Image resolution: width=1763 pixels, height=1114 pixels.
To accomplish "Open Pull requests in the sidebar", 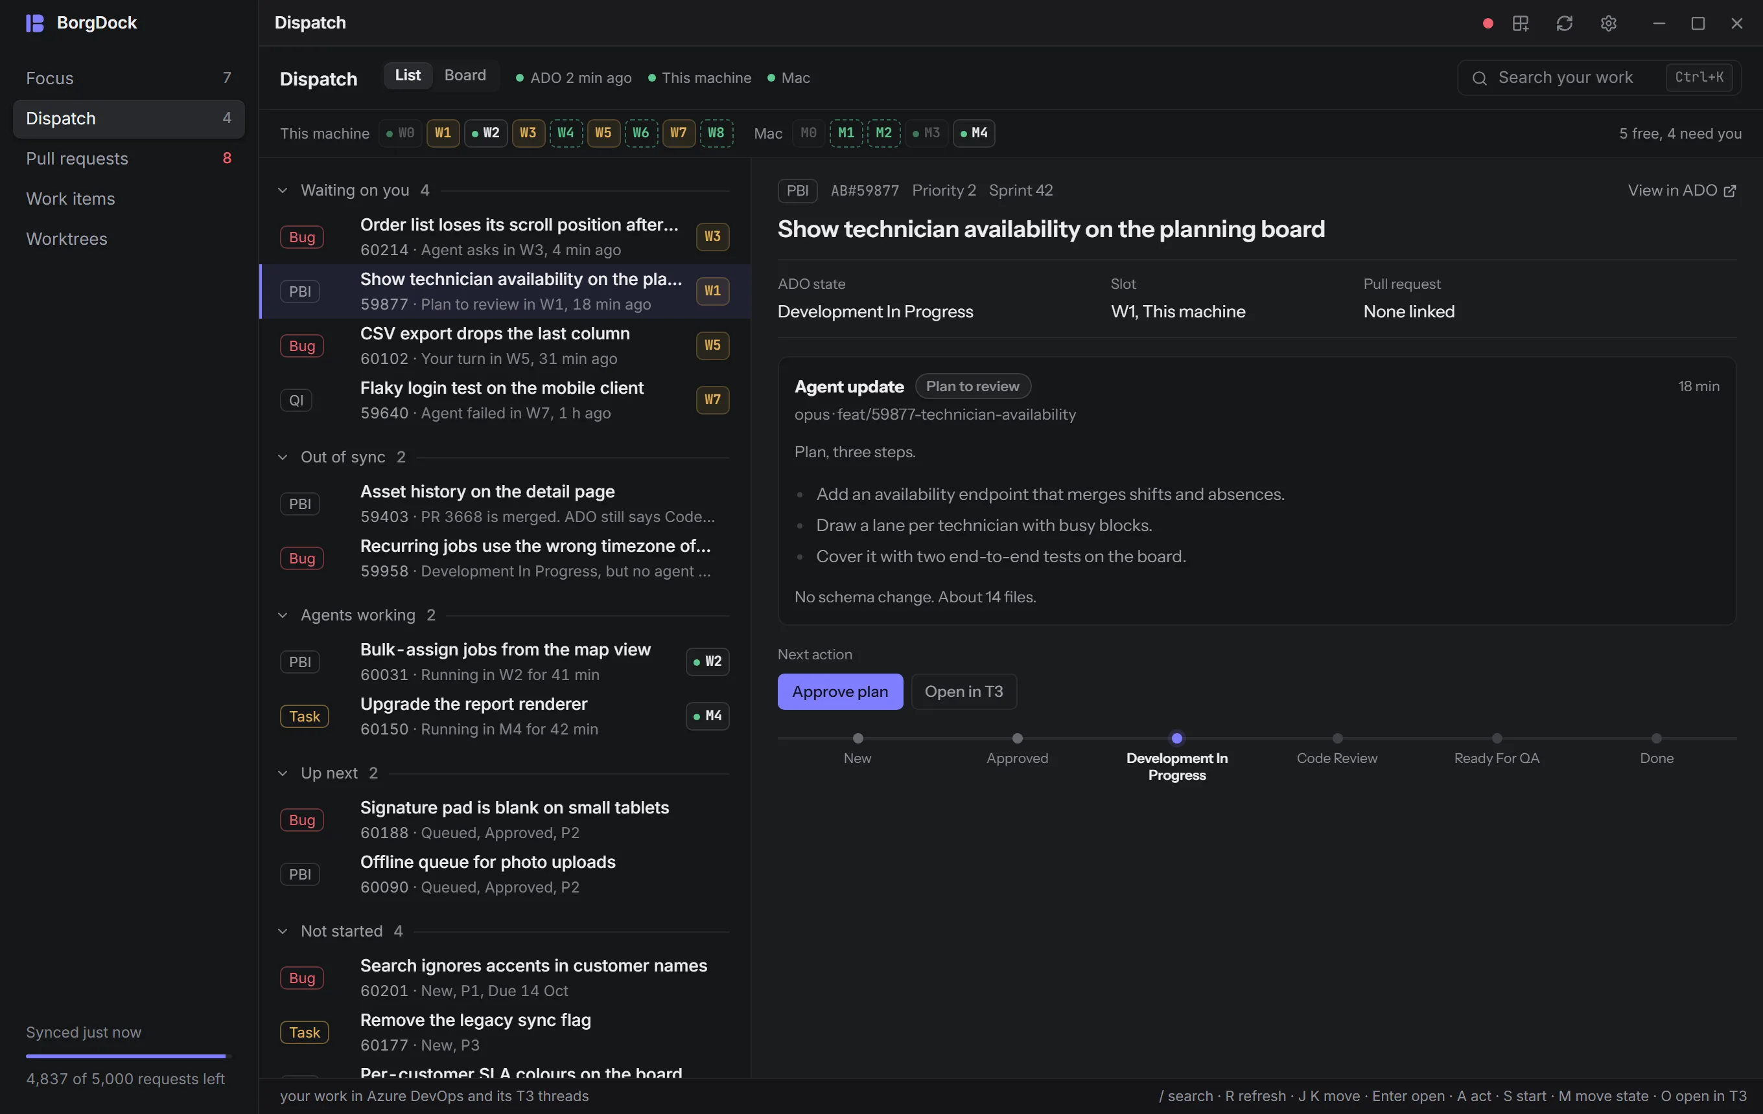I will 129,159.
